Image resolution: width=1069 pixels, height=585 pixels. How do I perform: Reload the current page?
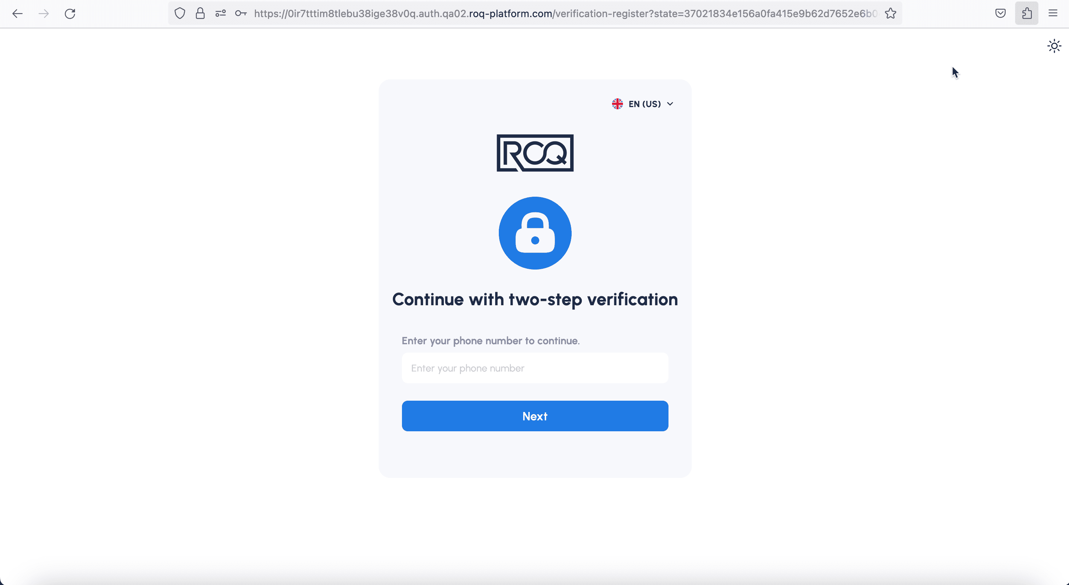[x=70, y=14]
